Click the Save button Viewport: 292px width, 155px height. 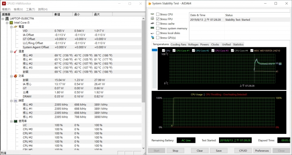point(219,151)
